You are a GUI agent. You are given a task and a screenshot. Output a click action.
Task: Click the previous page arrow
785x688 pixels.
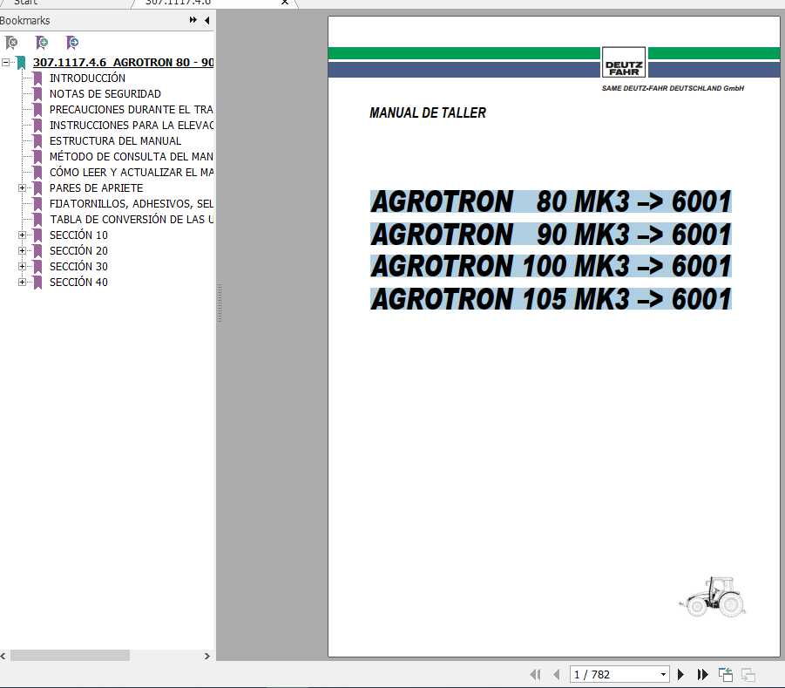click(556, 674)
